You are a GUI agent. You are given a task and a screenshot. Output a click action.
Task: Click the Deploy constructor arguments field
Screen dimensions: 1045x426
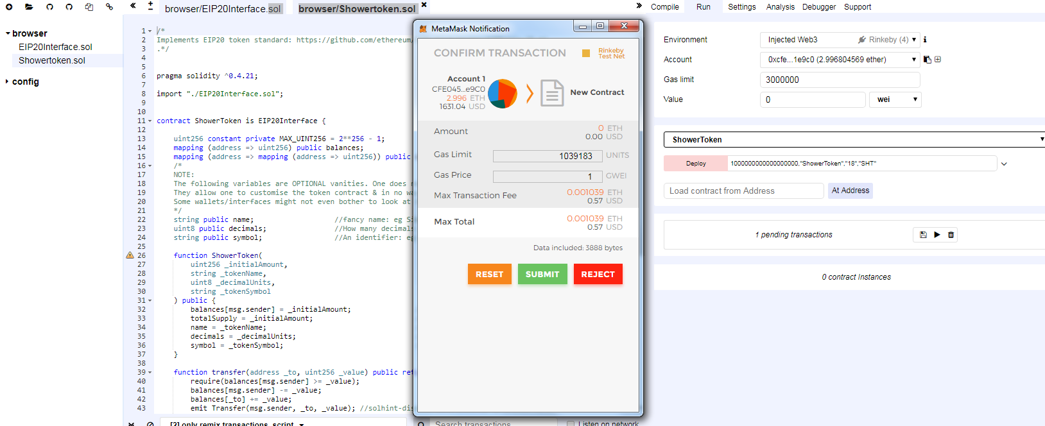click(862, 164)
